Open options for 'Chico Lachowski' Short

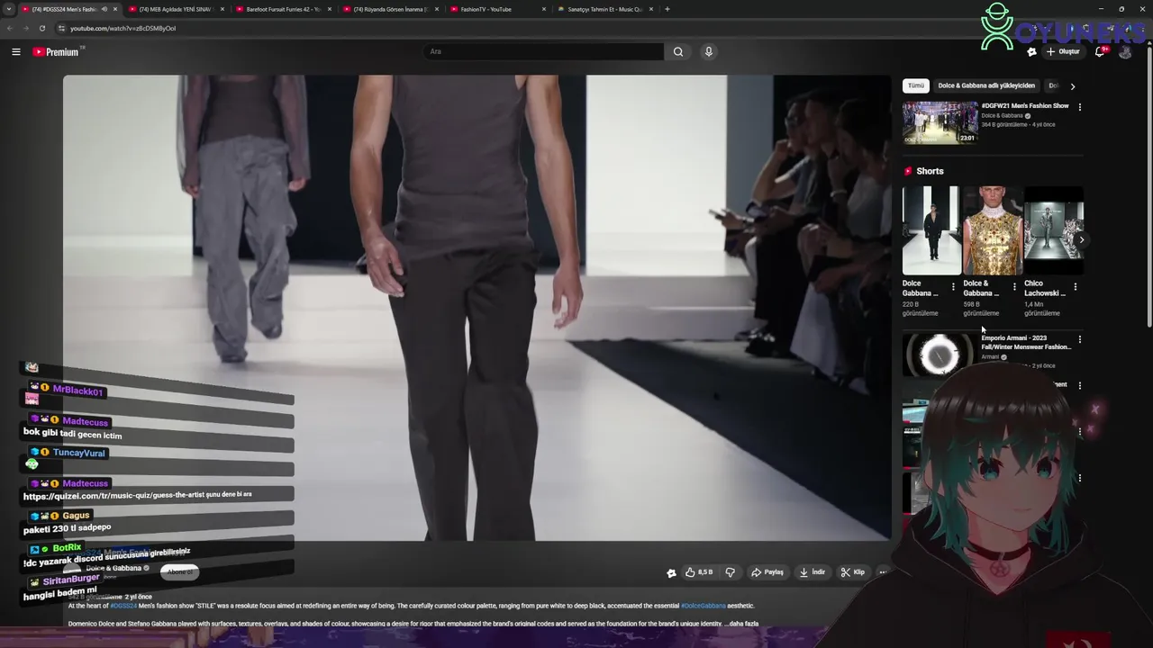1075,287
